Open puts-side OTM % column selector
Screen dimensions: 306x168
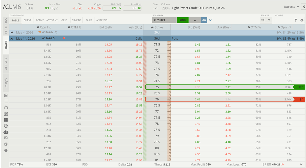point(249,27)
